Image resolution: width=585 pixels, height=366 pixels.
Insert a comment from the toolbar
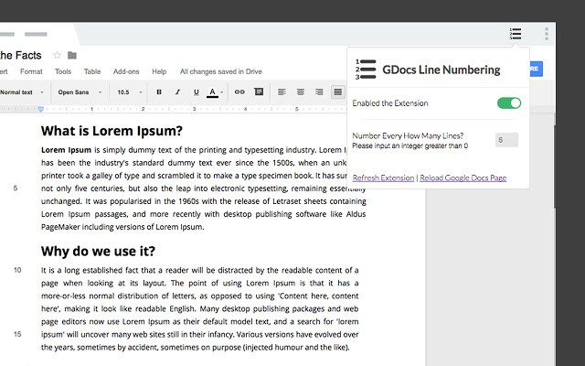coord(259,91)
